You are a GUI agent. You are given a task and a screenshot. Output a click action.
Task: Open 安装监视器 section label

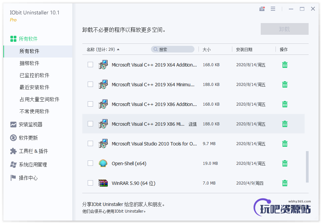coord(30,124)
